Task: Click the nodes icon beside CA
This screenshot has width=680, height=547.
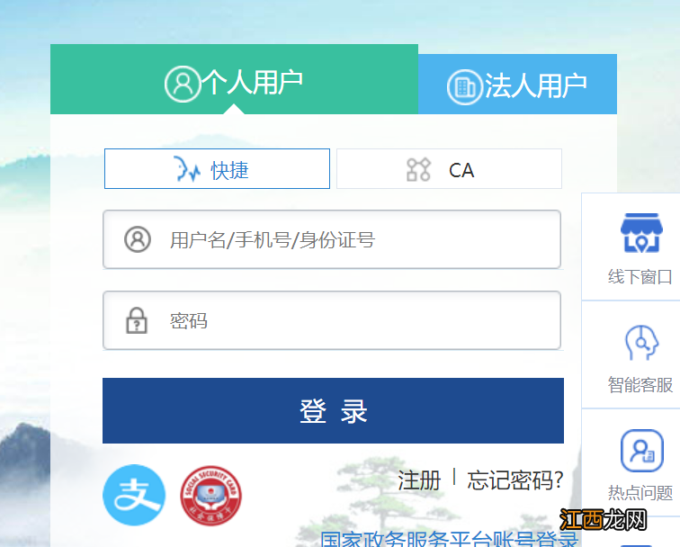Action: coord(418,169)
